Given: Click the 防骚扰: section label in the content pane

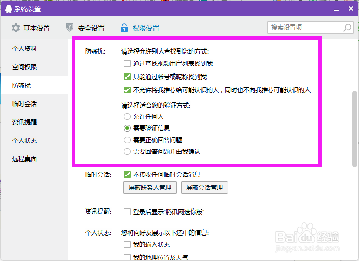Looking at the screenshot, I should (95, 51).
